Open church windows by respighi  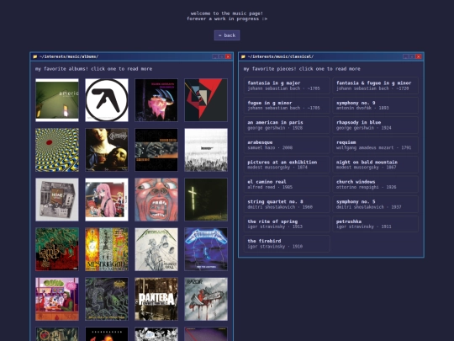pos(375,184)
